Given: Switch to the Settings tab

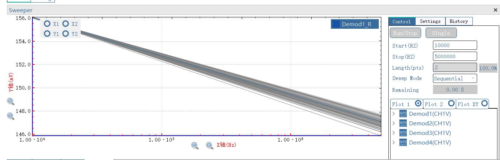Looking at the screenshot, I should (430, 21).
